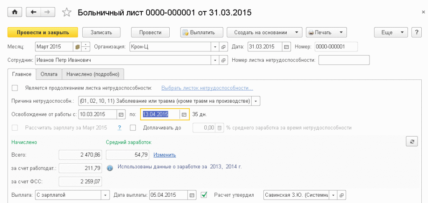Click the за счет работодат. value 211,79
This screenshot has width=428, height=203.
(x=80, y=168)
